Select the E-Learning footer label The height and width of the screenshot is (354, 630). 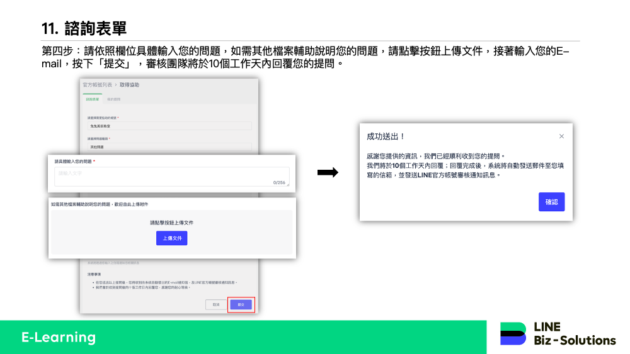point(58,337)
